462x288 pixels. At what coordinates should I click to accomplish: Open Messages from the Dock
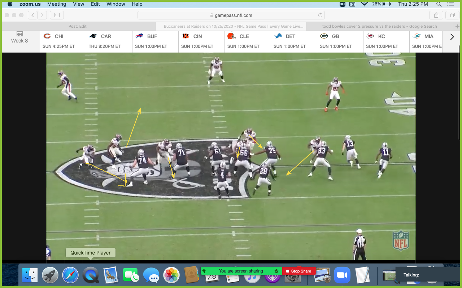[x=151, y=275]
